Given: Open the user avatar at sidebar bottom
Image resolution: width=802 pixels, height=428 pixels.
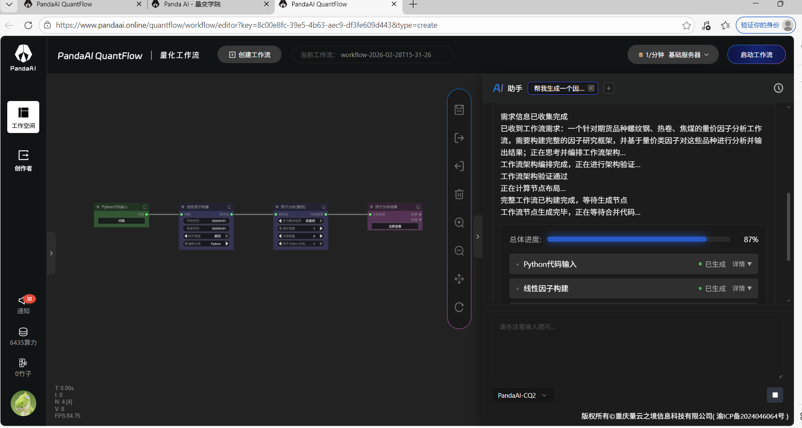Looking at the screenshot, I should [x=23, y=403].
